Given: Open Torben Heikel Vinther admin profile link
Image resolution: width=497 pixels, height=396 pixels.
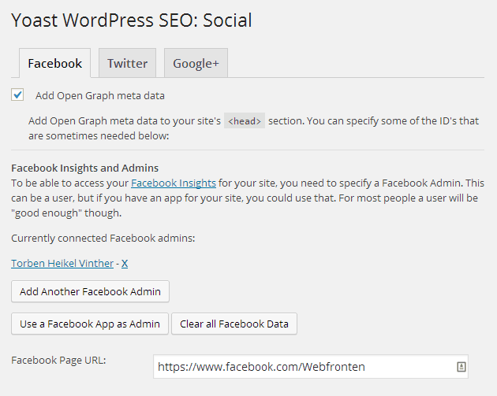Looking at the screenshot, I should [x=62, y=263].
